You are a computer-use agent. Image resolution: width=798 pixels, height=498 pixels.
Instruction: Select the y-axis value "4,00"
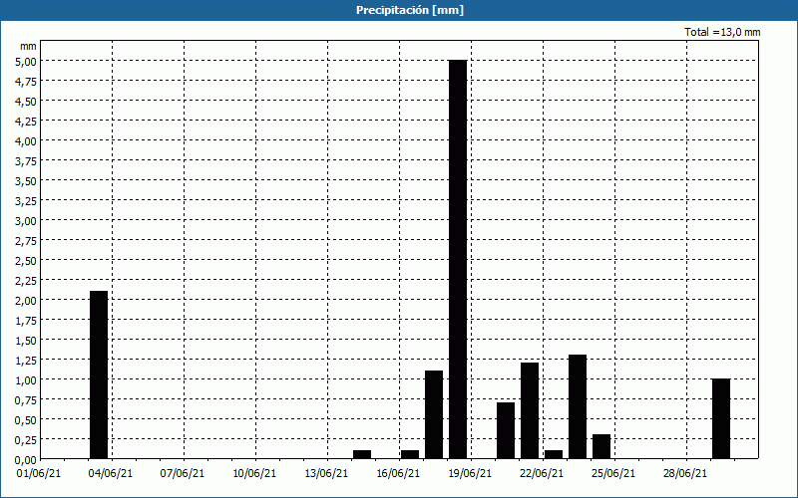coord(26,140)
